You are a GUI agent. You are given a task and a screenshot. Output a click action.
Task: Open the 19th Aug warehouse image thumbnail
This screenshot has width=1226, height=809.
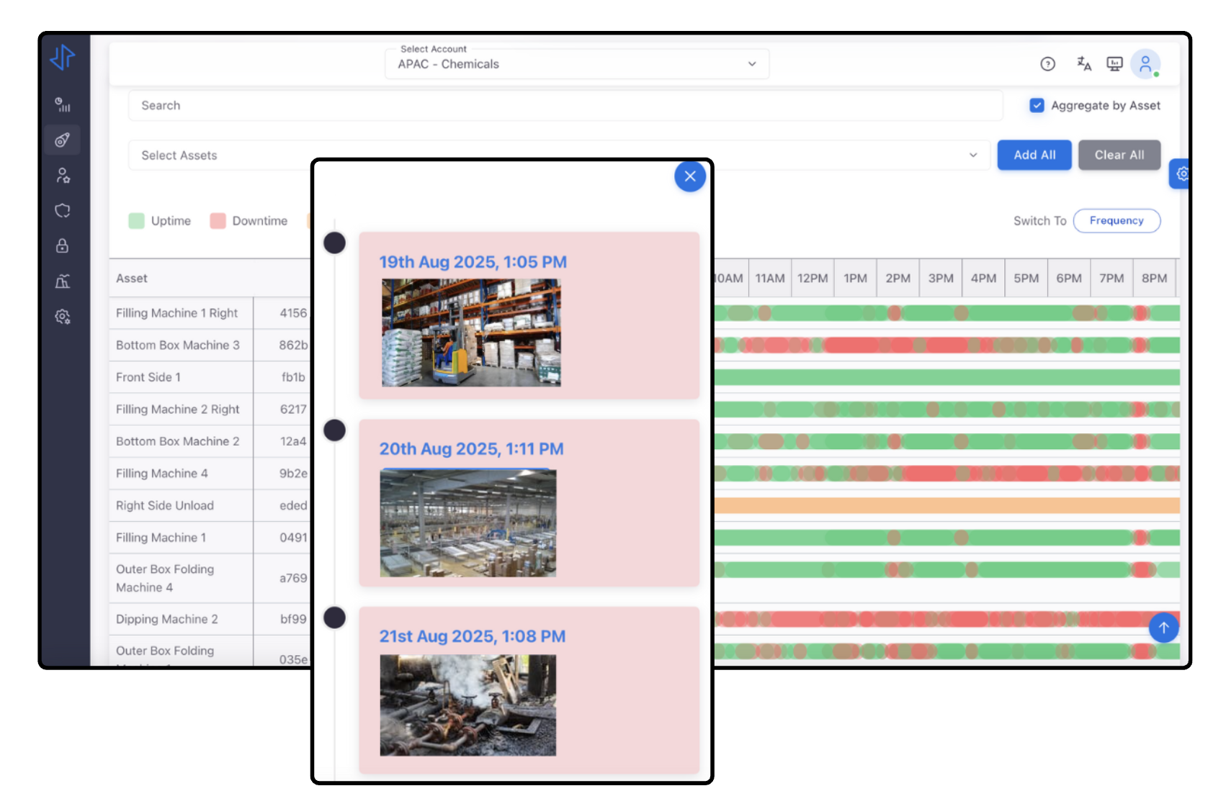coord(471,333)
